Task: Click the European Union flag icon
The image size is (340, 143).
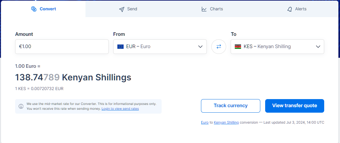Action: coord(120,47)
